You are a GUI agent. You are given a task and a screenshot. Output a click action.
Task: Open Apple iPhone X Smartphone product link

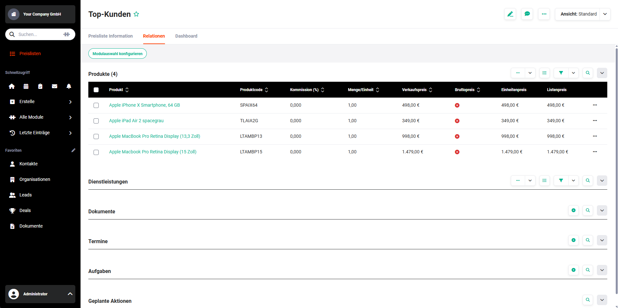click(x=145, y=105)
